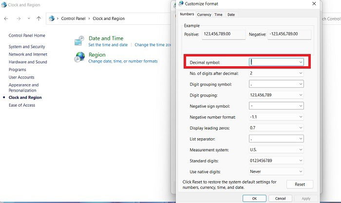The height and width of the screenshot is (203, 341).
Task: Click the forward navigation arrow
Action: click(x=19, y=18)
